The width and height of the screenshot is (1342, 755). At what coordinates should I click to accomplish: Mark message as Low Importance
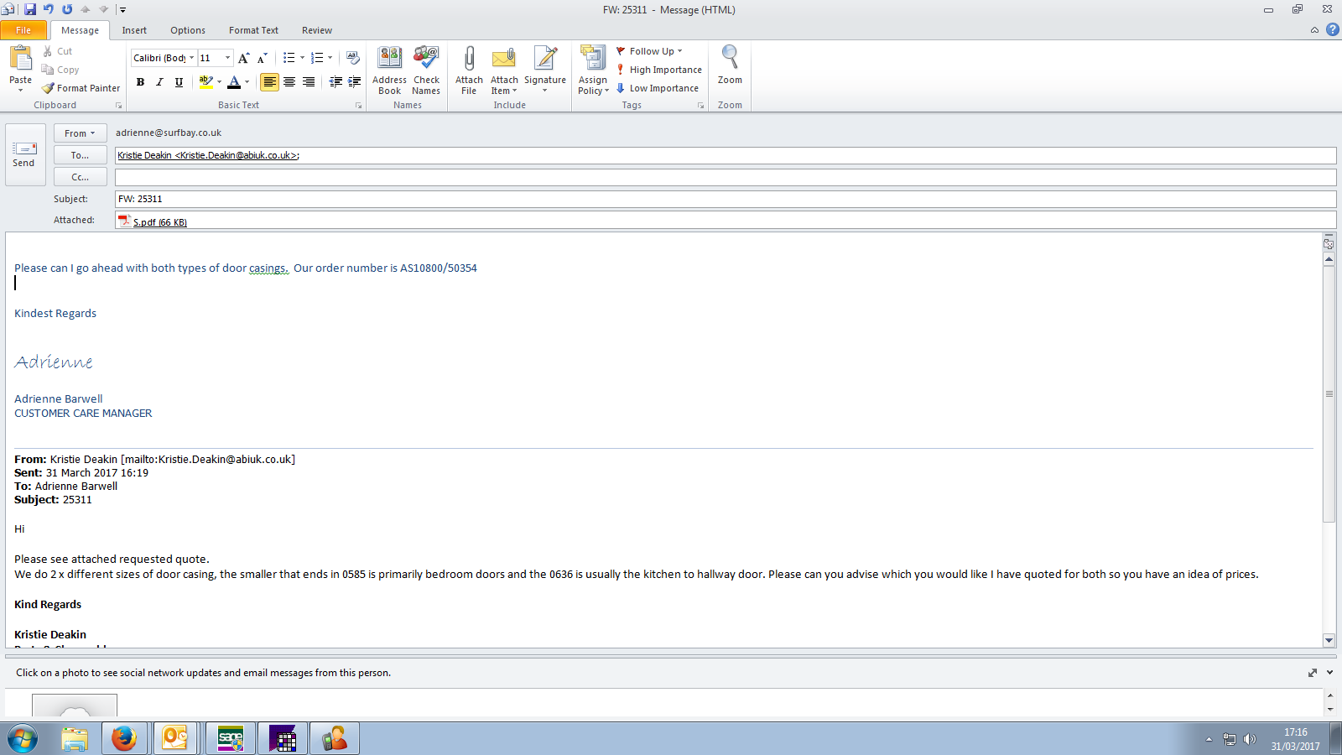pos(658,88)
